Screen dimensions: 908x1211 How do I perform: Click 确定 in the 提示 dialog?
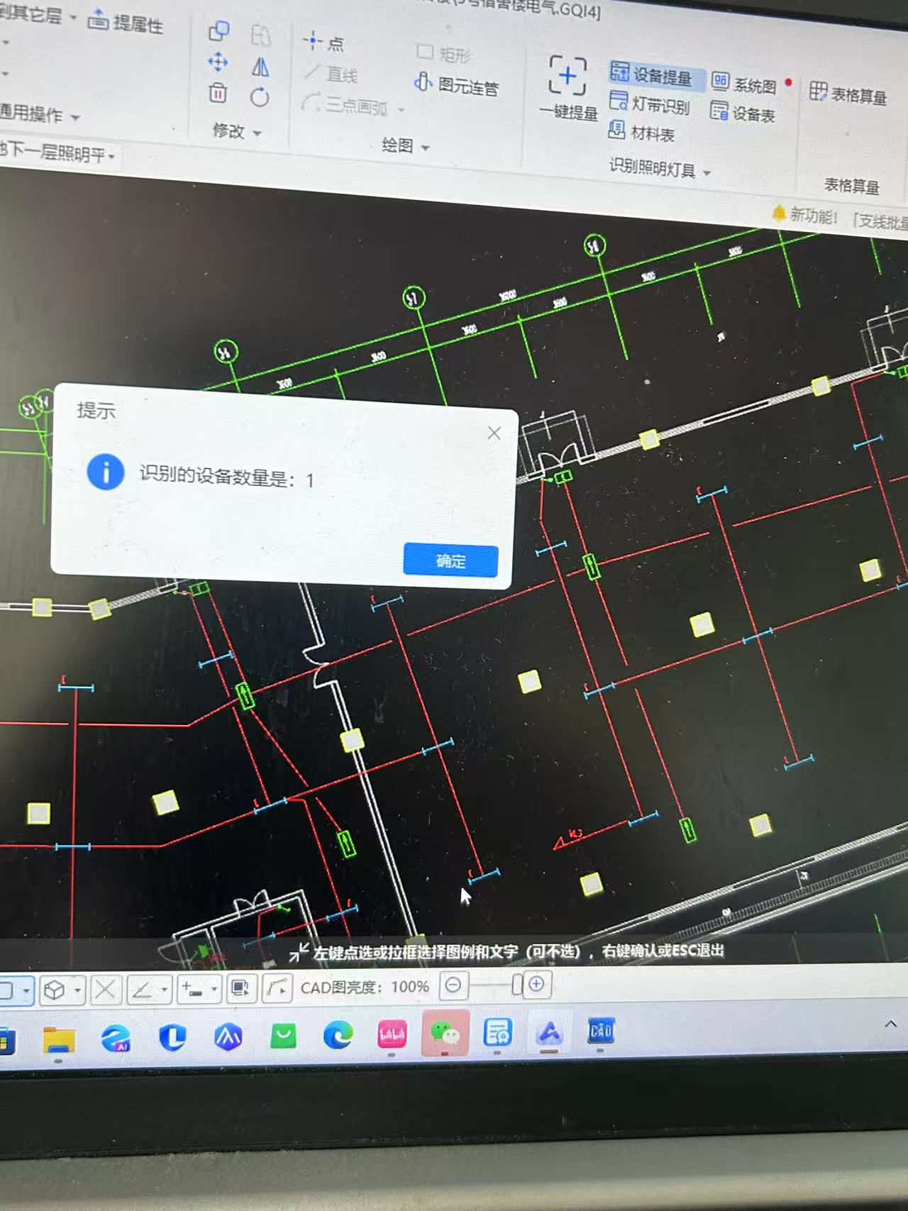pyautogui.click(x=450, y=560)
